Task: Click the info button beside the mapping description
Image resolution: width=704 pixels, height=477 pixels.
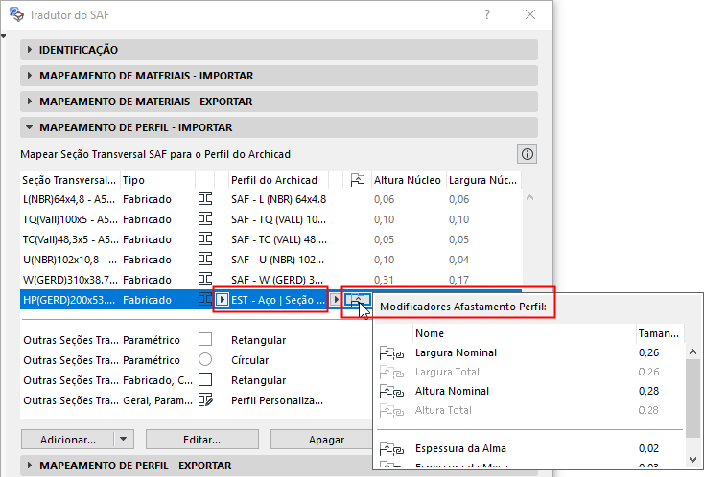Action: coord(528,154)
